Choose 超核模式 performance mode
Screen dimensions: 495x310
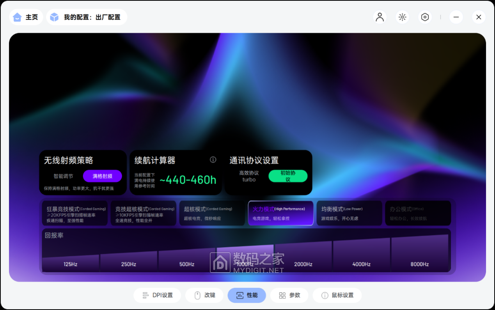(212, 213)
